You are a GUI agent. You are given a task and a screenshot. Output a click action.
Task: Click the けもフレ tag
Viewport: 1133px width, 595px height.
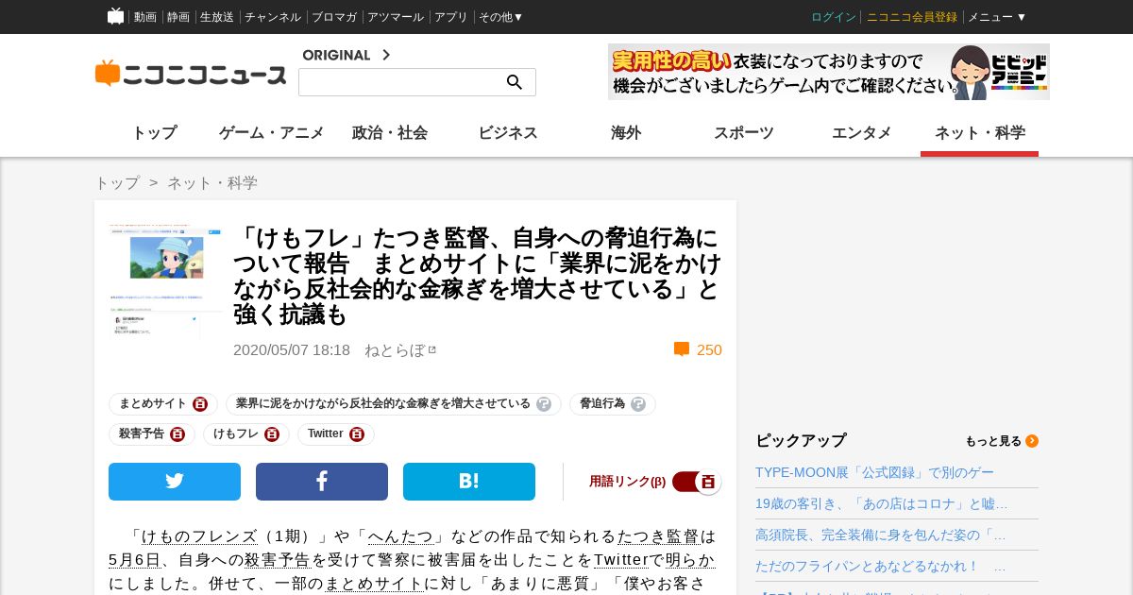pos(236,434)
